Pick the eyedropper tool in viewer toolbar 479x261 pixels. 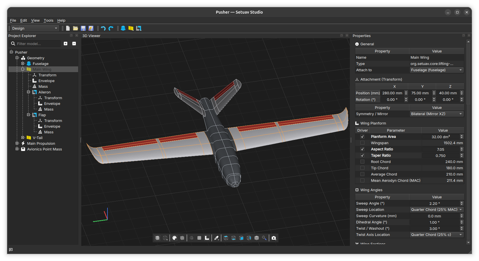click(x=216, y=238)
